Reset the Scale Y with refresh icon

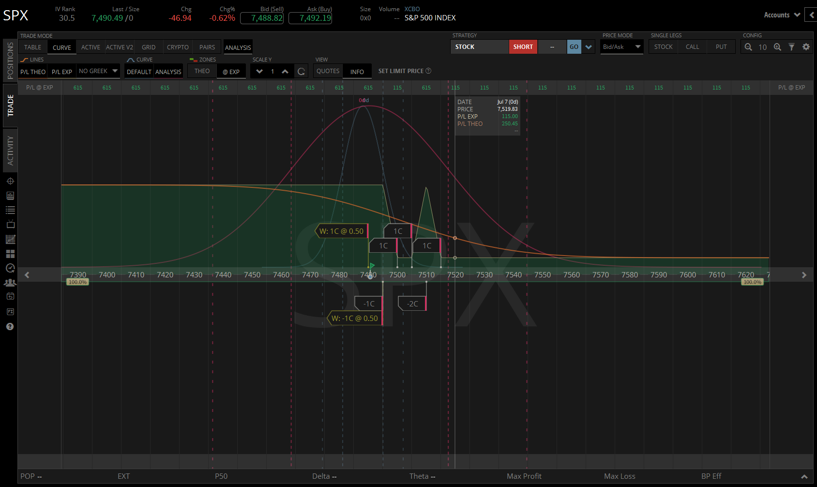click(301, 72)
